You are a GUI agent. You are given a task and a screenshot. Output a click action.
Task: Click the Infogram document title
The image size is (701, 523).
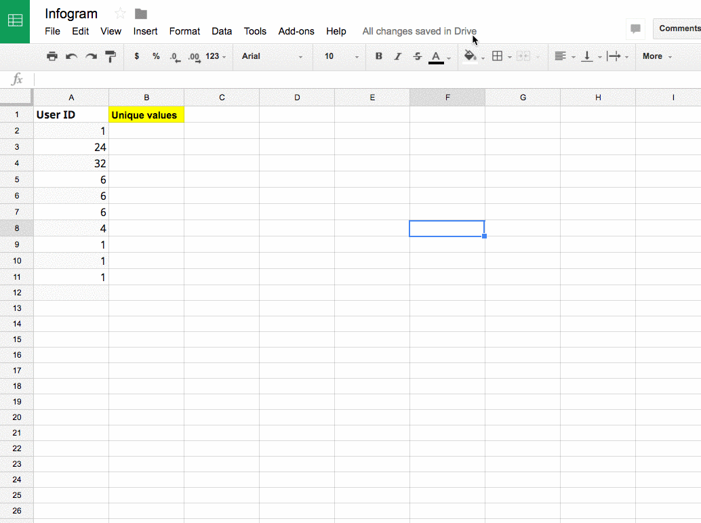(x=71, y=14)
